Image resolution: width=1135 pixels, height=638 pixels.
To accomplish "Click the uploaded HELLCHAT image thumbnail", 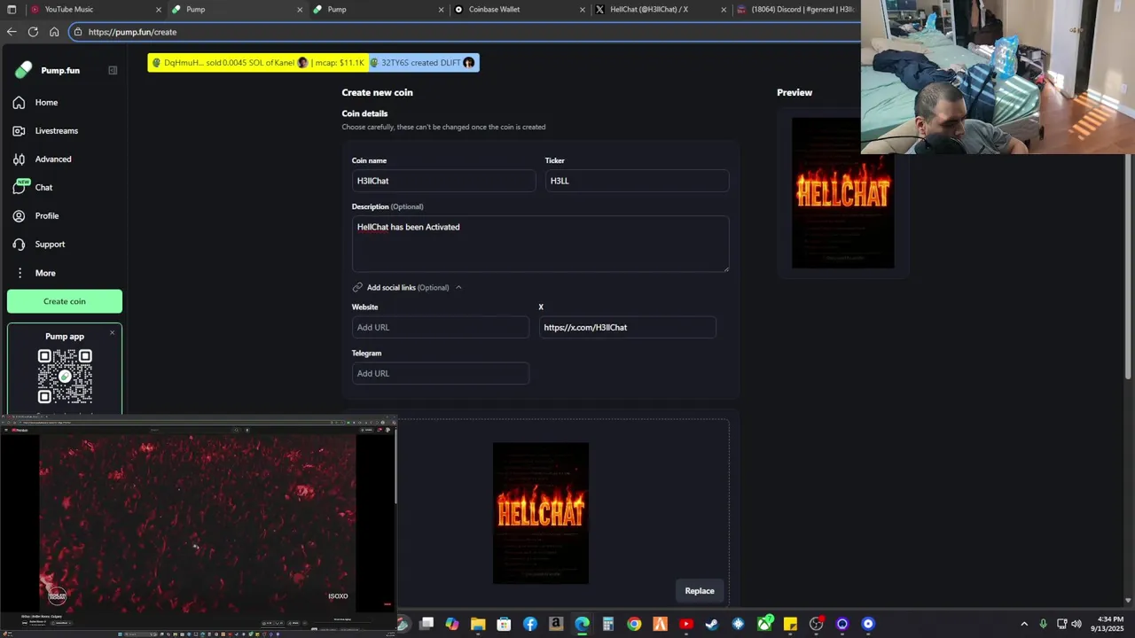I will (x=541, y=513).
